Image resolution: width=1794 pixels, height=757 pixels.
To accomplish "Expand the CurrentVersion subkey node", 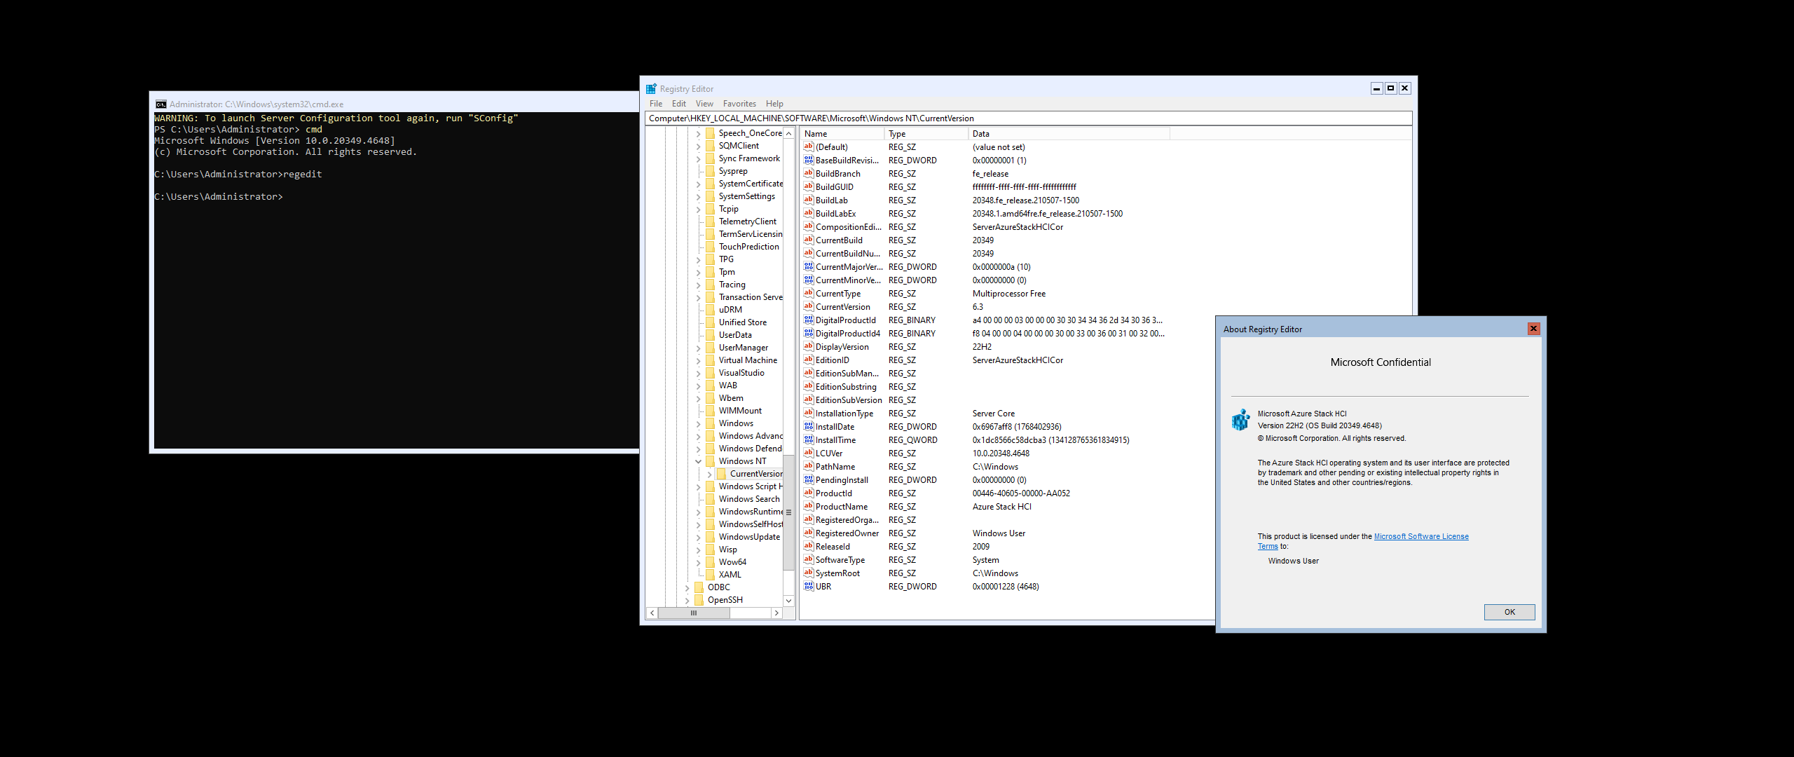I will (x=709, y=474).
